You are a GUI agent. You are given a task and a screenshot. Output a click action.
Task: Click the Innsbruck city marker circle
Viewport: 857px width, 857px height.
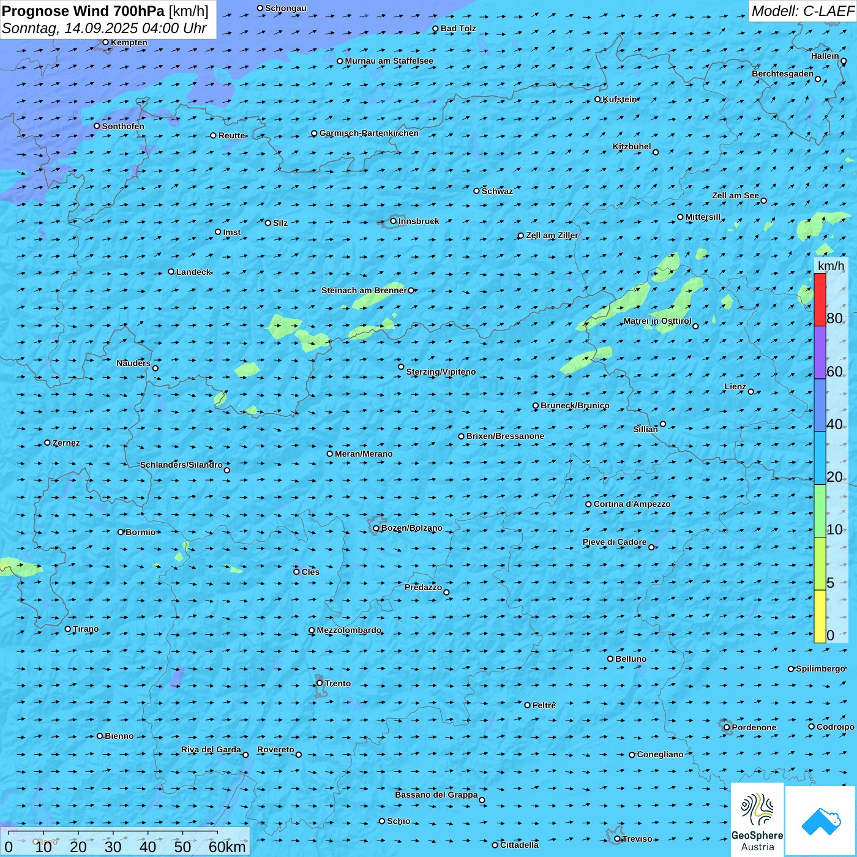point(394,222)
